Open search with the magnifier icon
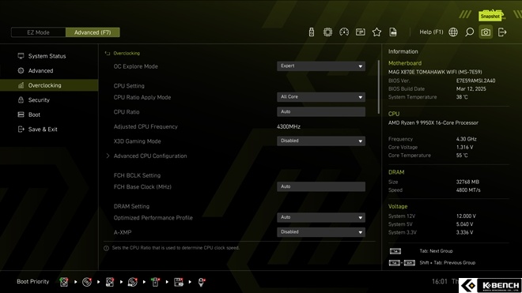Screen dimensions: 522x293 click(469, 32)
